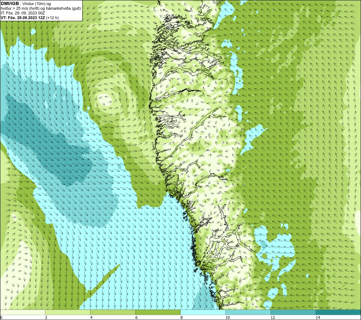Click the scale label "14"

(x=318, y=318)
